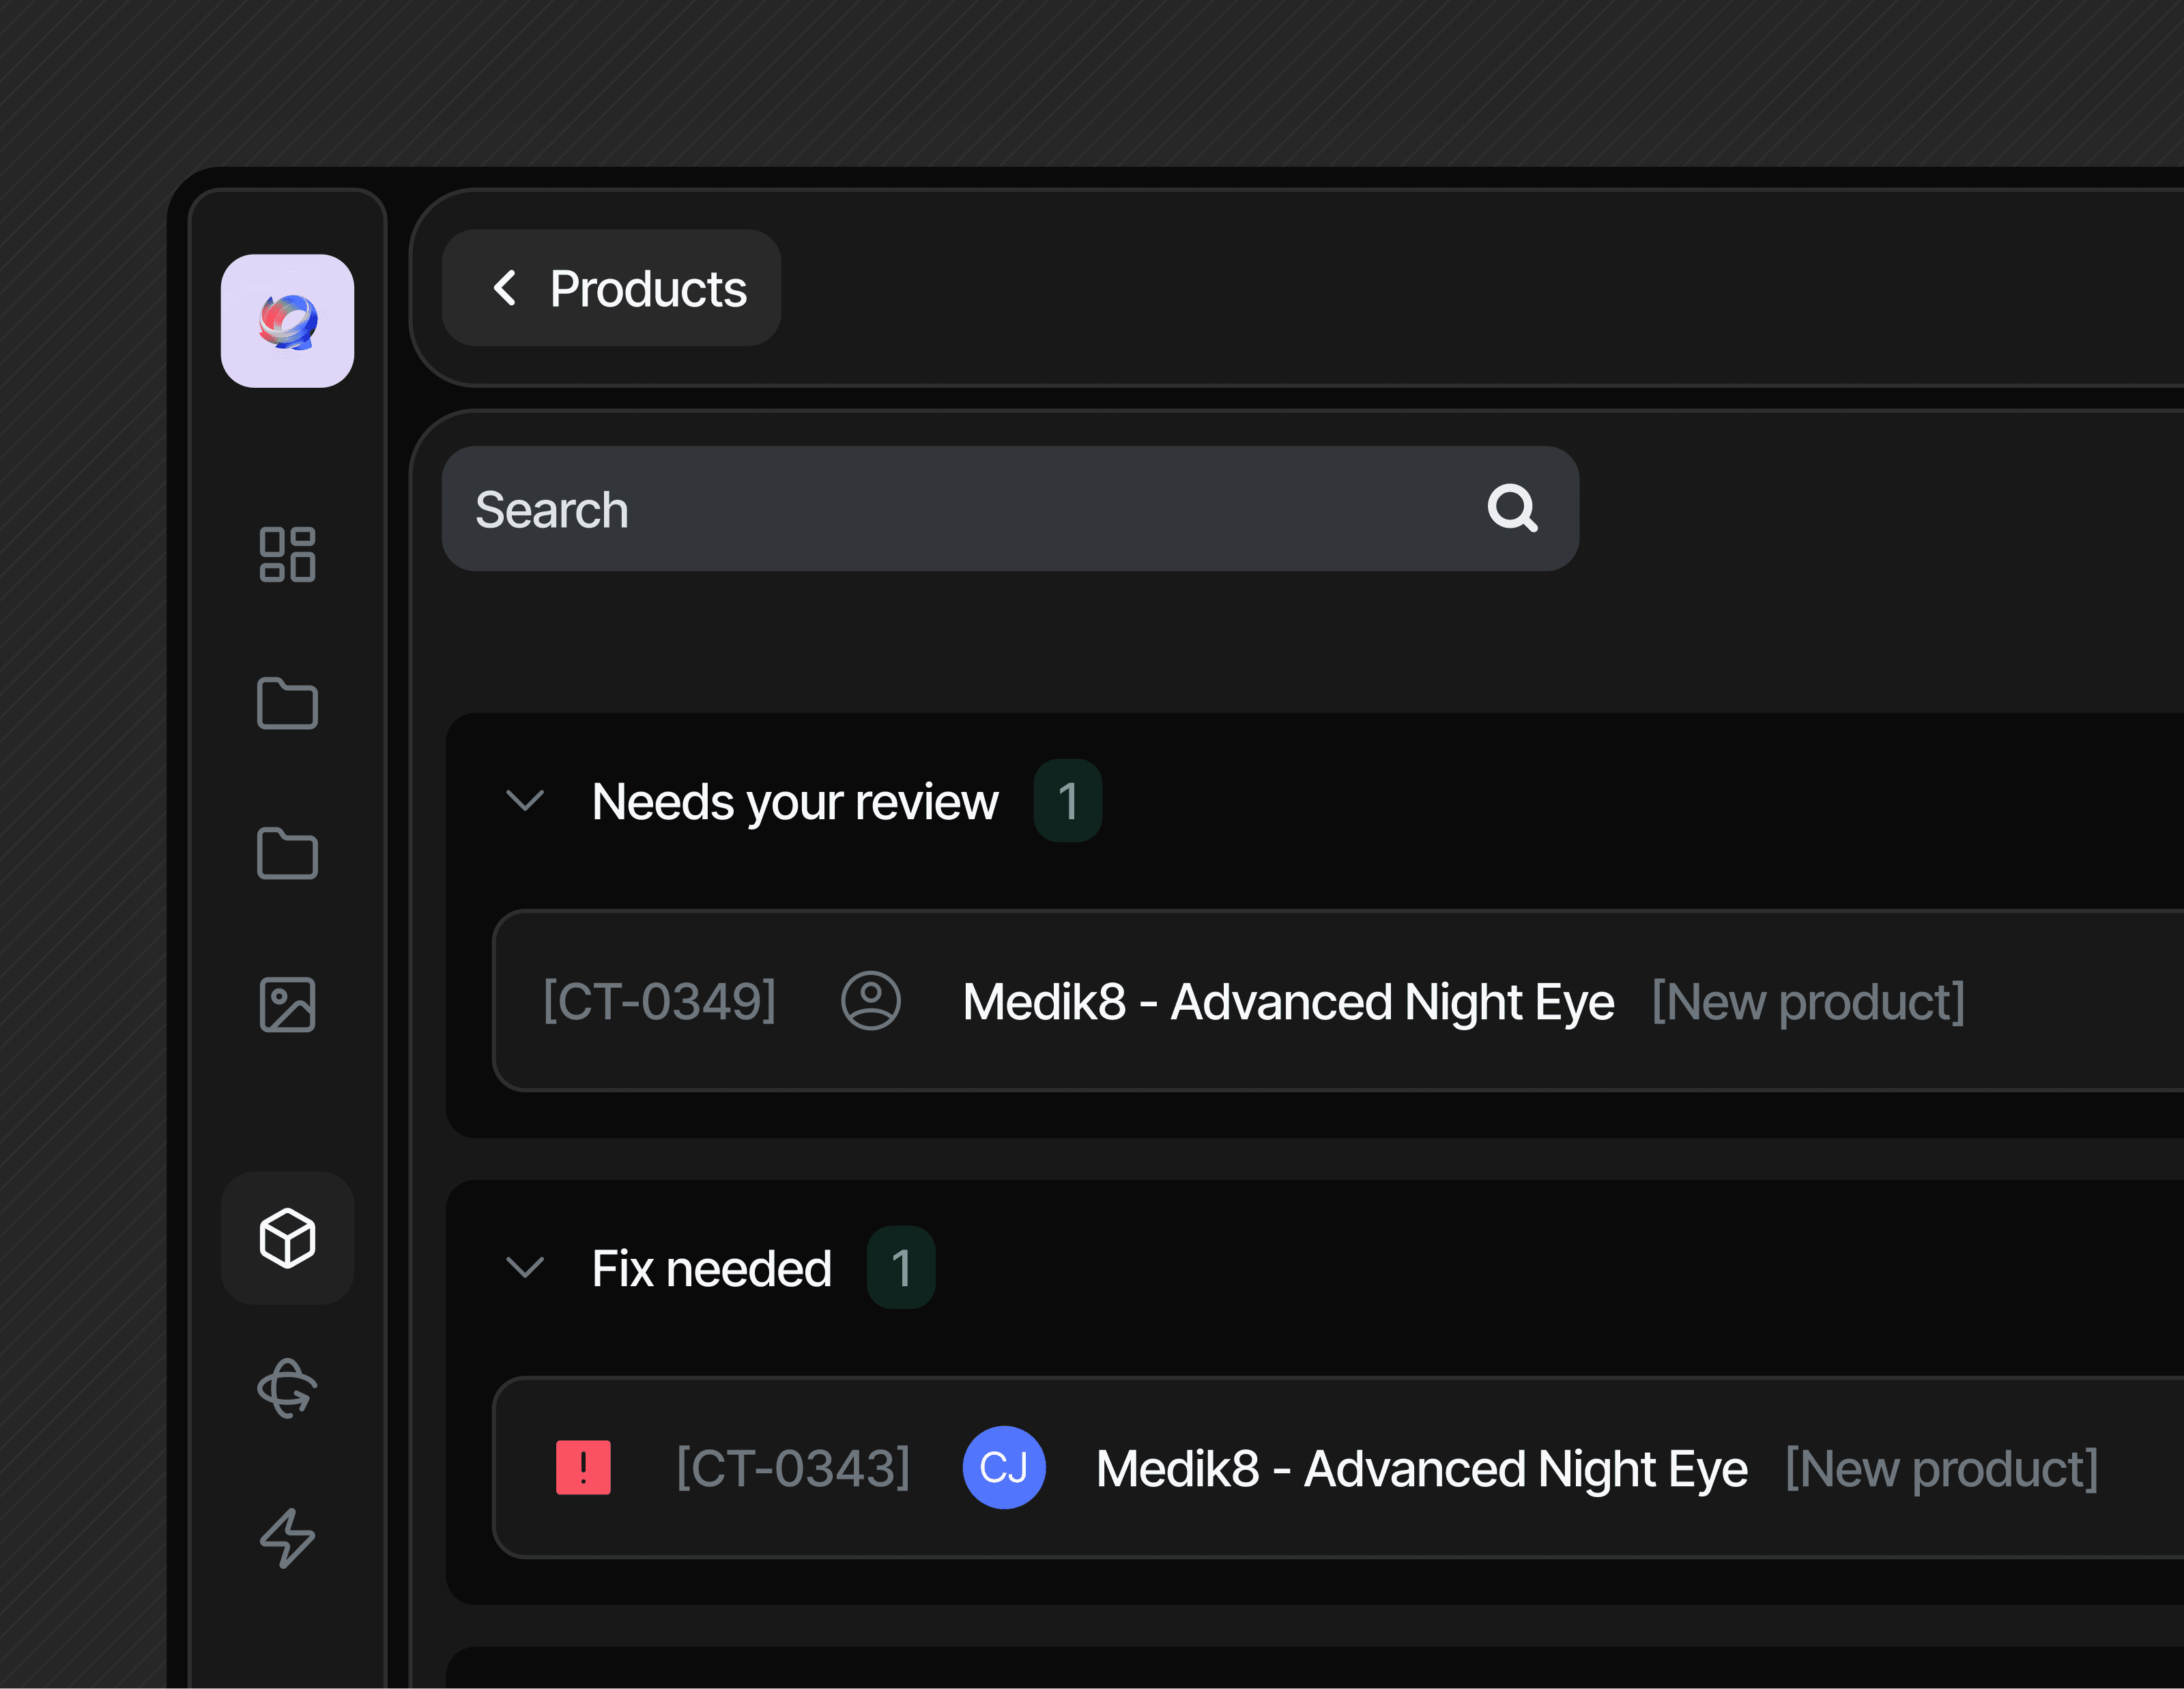Screen dimensions: 2184x1689
Task: Click the Needs your review count badge
Action: [1067, 801]
